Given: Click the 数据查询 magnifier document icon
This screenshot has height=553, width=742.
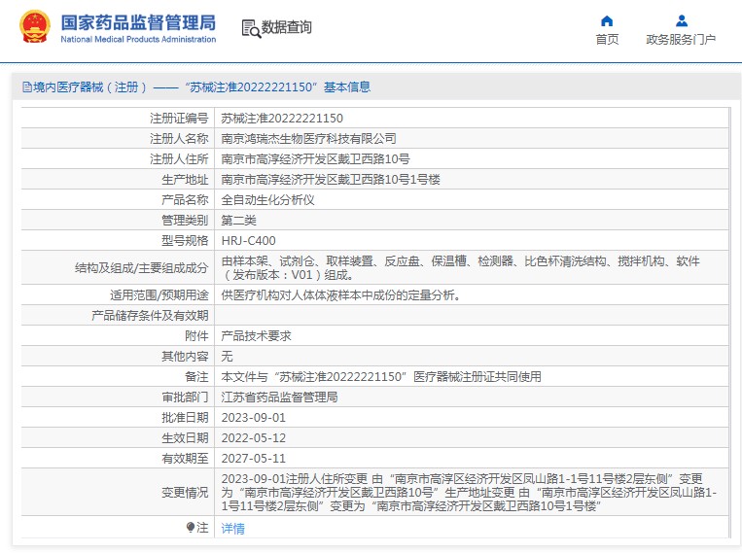Looking at the screenshot, I should (x=250, y=28).
